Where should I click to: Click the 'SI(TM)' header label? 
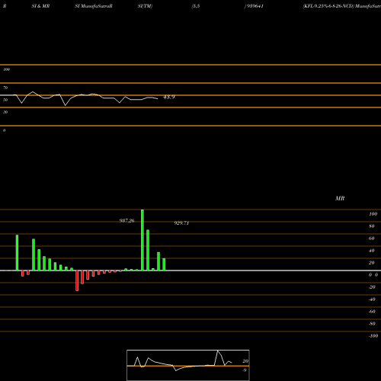[145, 6]
